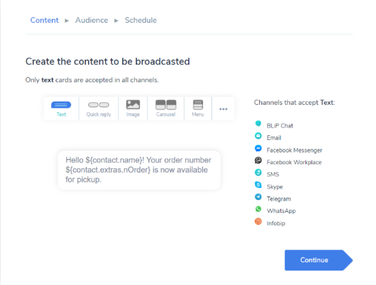Click the Skype channel icon

point(258,185)
